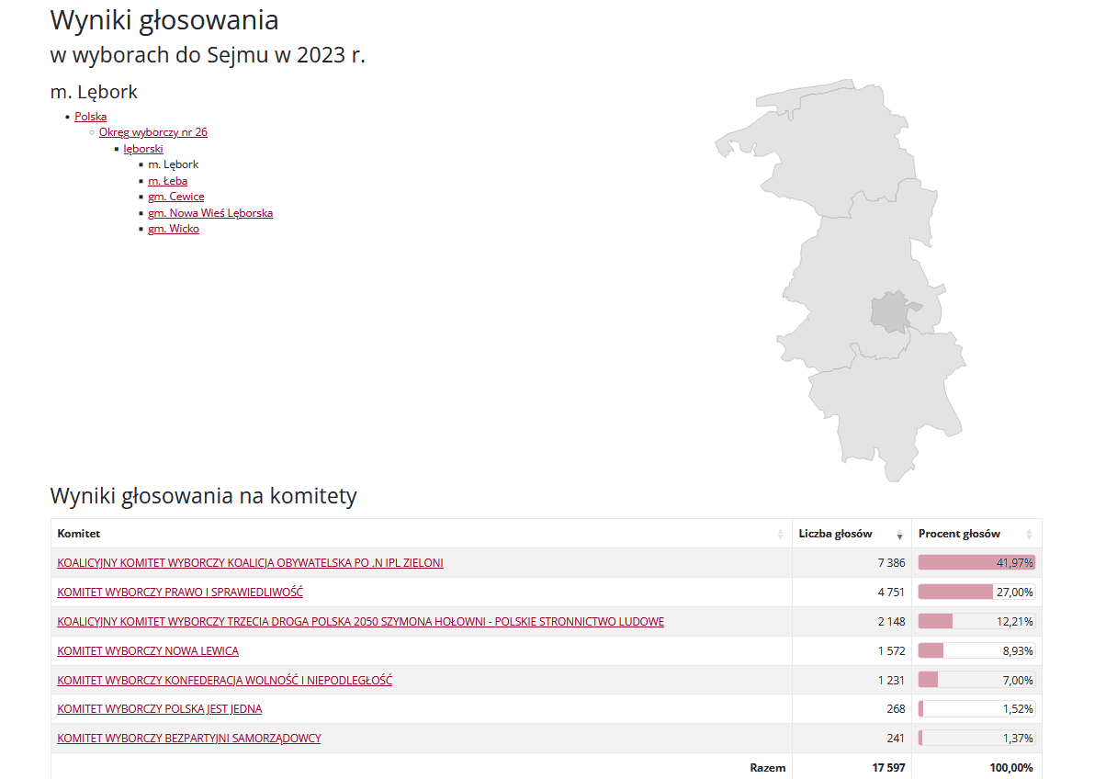
Task: Open Prawo i Sprawiedliwość committee link
Action: pos(180,593)
